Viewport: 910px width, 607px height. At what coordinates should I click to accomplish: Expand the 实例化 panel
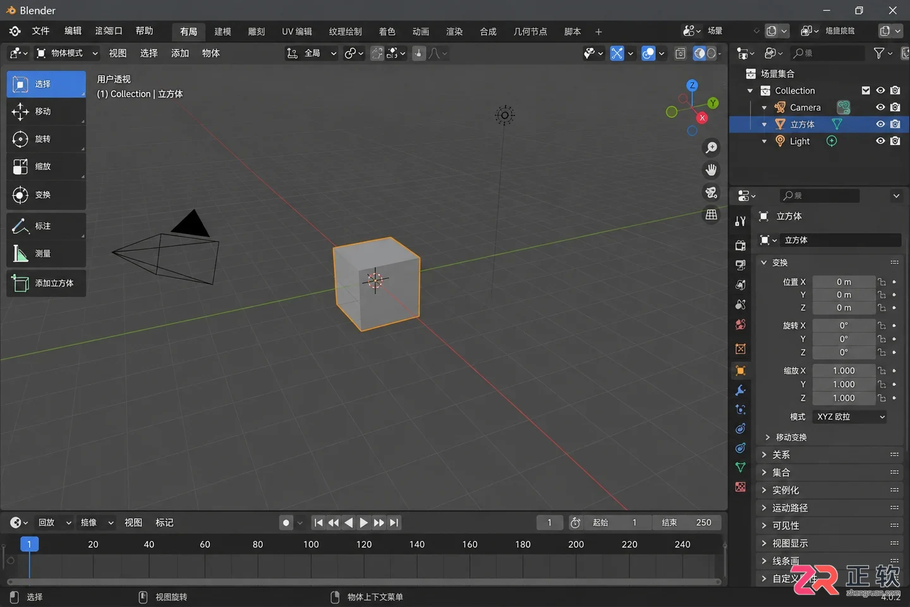pyautogui.click(x=829, y=491)
